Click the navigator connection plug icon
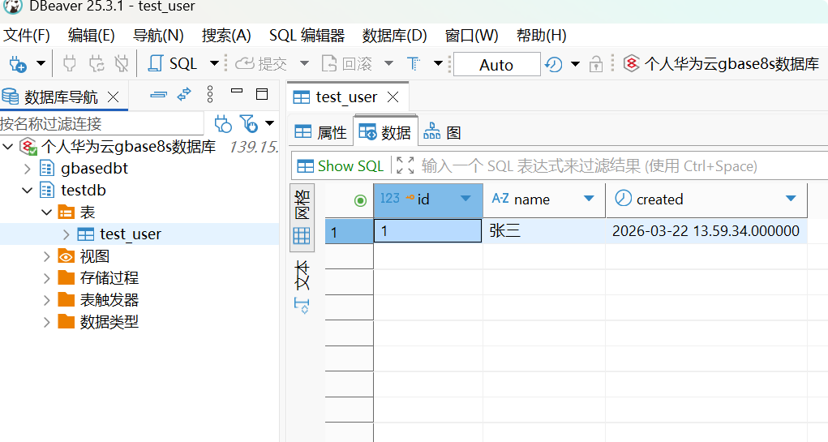Image resolution: width=828 pixels, height=442 pixels. (x=223, y=124)
